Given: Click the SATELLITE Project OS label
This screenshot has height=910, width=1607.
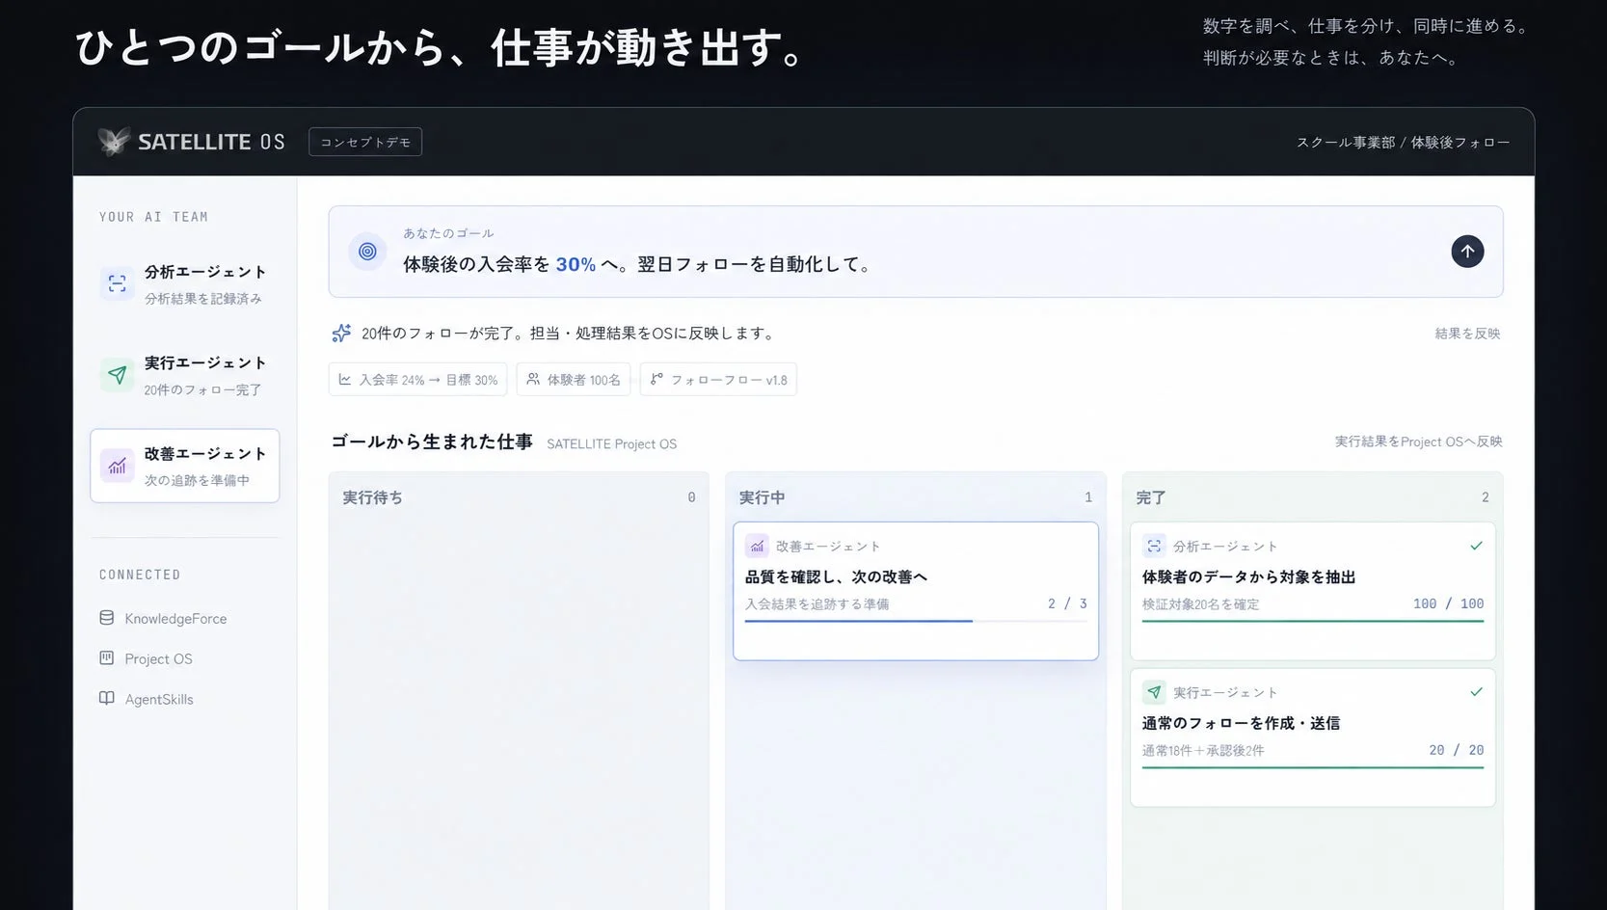Looking at the screenshot, I should (611, 443).
